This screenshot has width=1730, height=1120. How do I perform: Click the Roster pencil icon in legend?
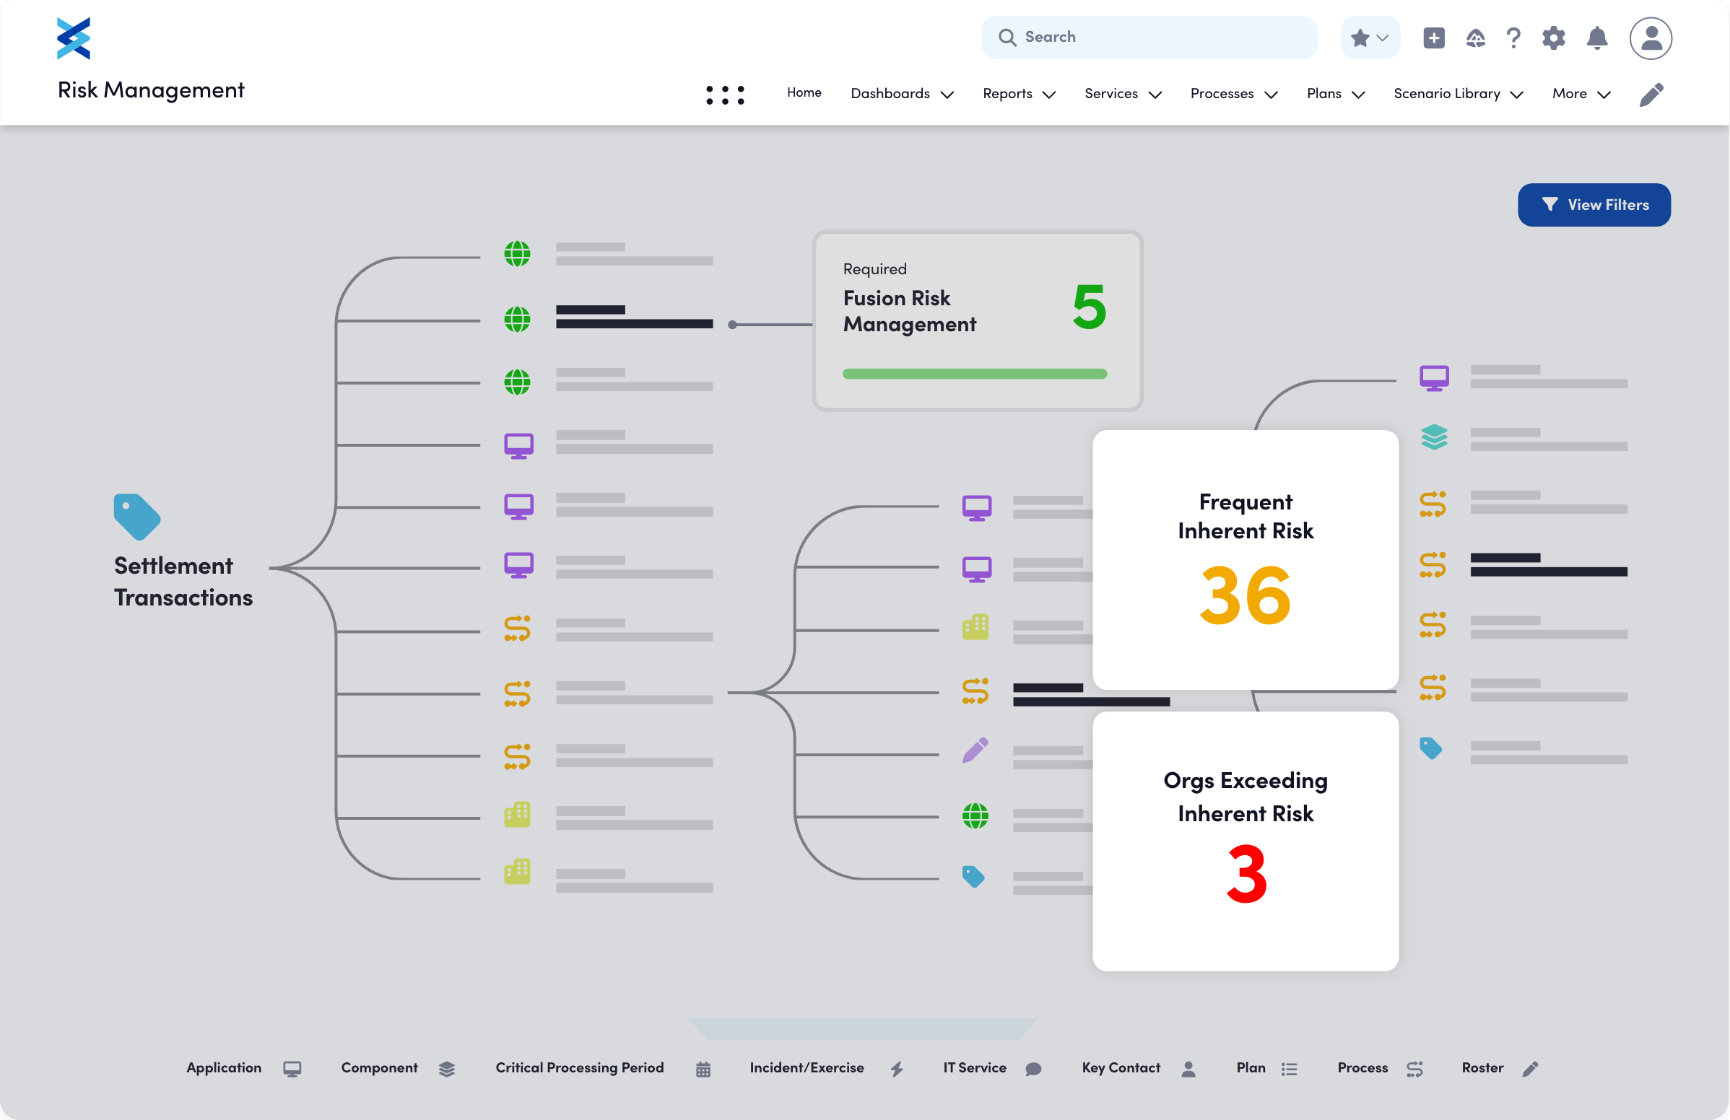(1529, 1069)
